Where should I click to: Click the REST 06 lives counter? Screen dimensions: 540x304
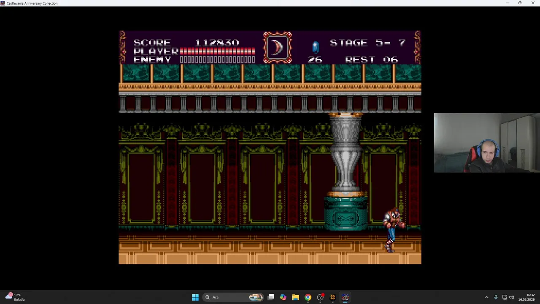point(371,60)
